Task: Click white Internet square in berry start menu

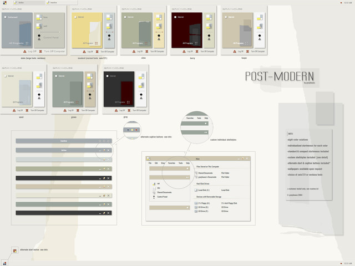Action: tap(175, 17)
